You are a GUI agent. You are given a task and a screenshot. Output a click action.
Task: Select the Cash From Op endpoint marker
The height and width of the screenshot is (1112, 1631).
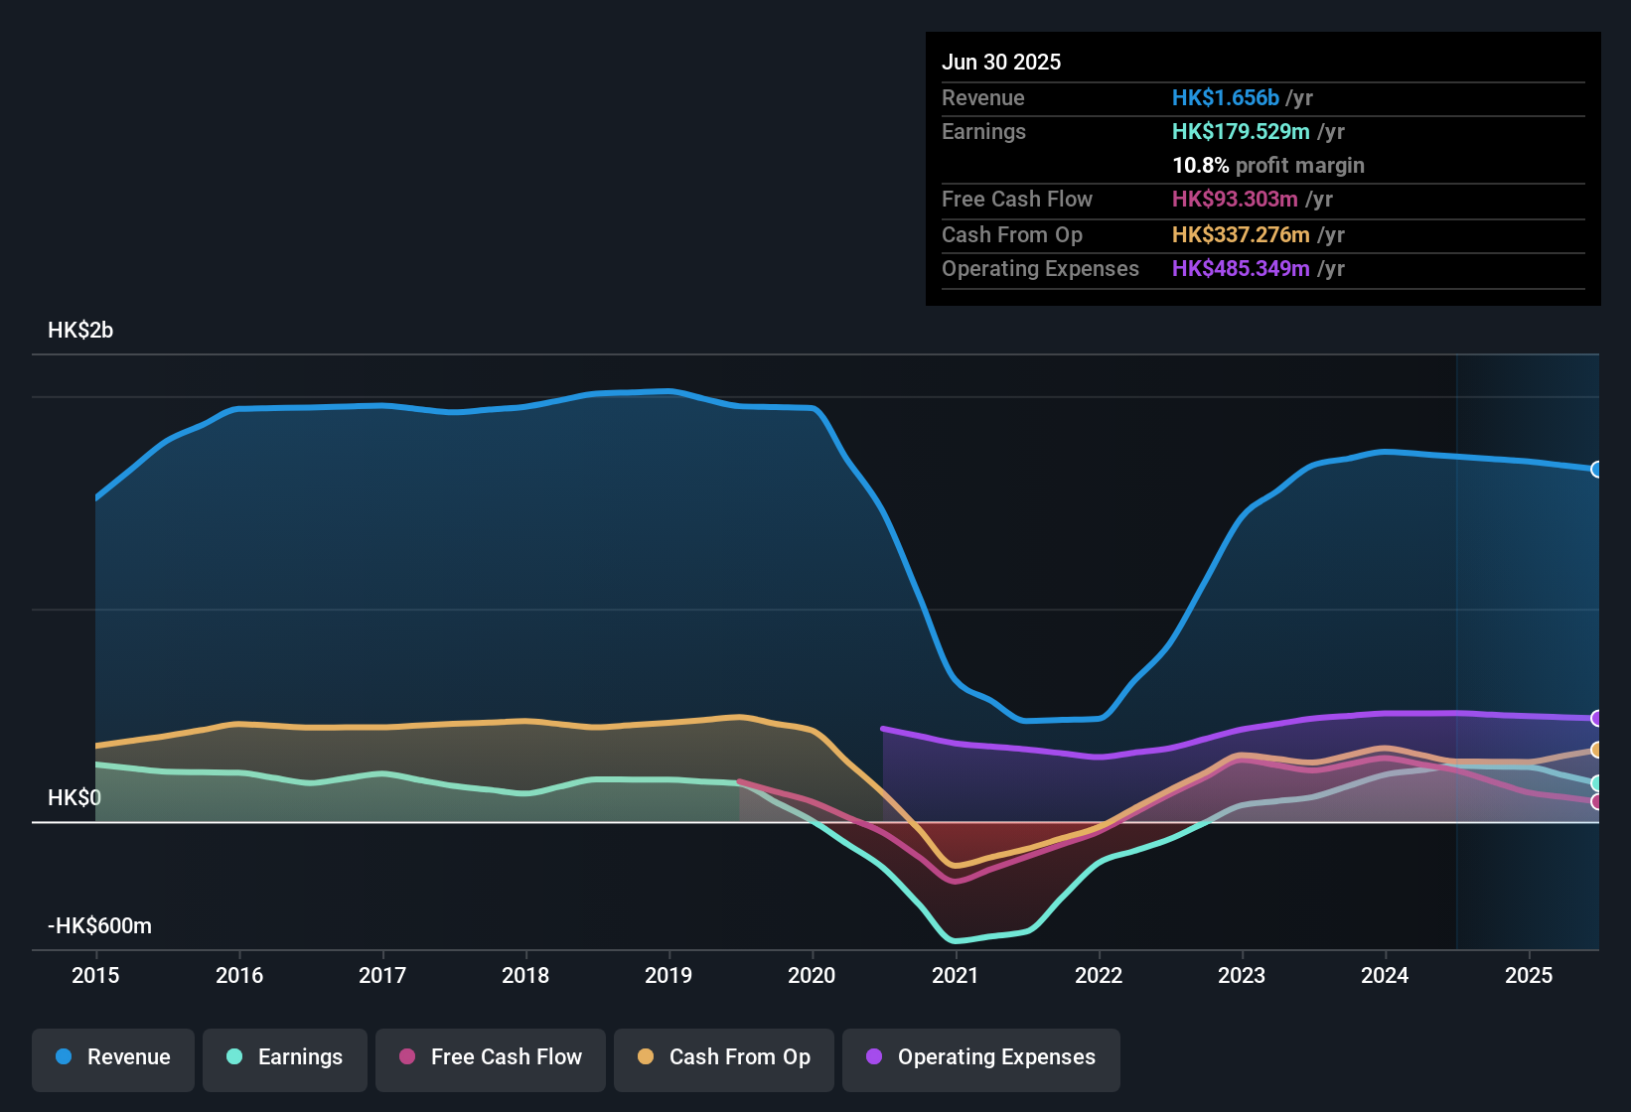pyautogui.click(x=1597, y=750)
